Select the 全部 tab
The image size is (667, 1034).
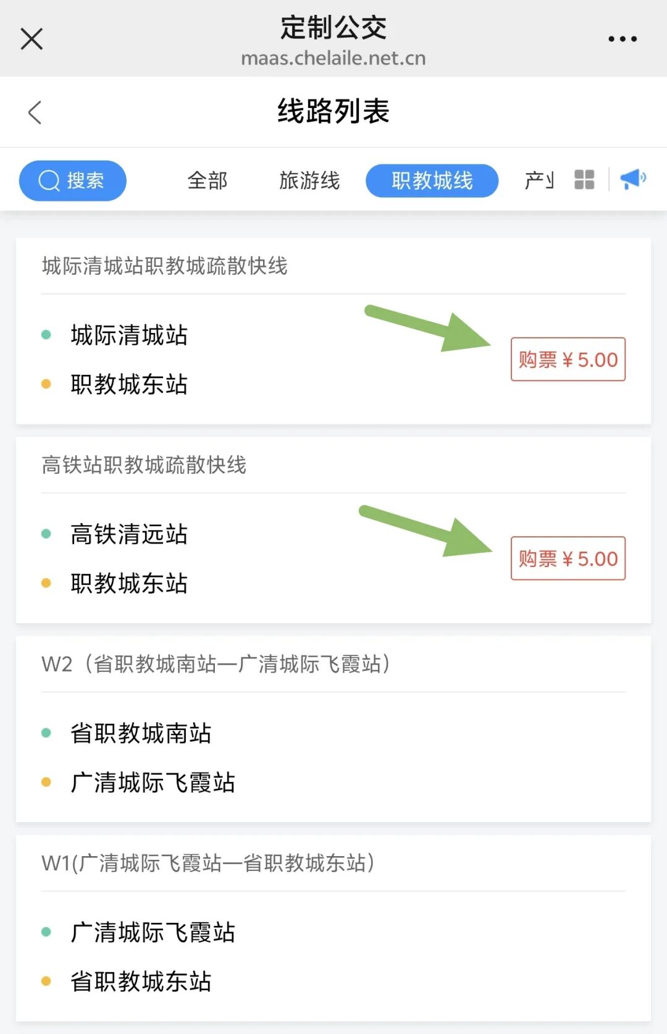(208, 180)
